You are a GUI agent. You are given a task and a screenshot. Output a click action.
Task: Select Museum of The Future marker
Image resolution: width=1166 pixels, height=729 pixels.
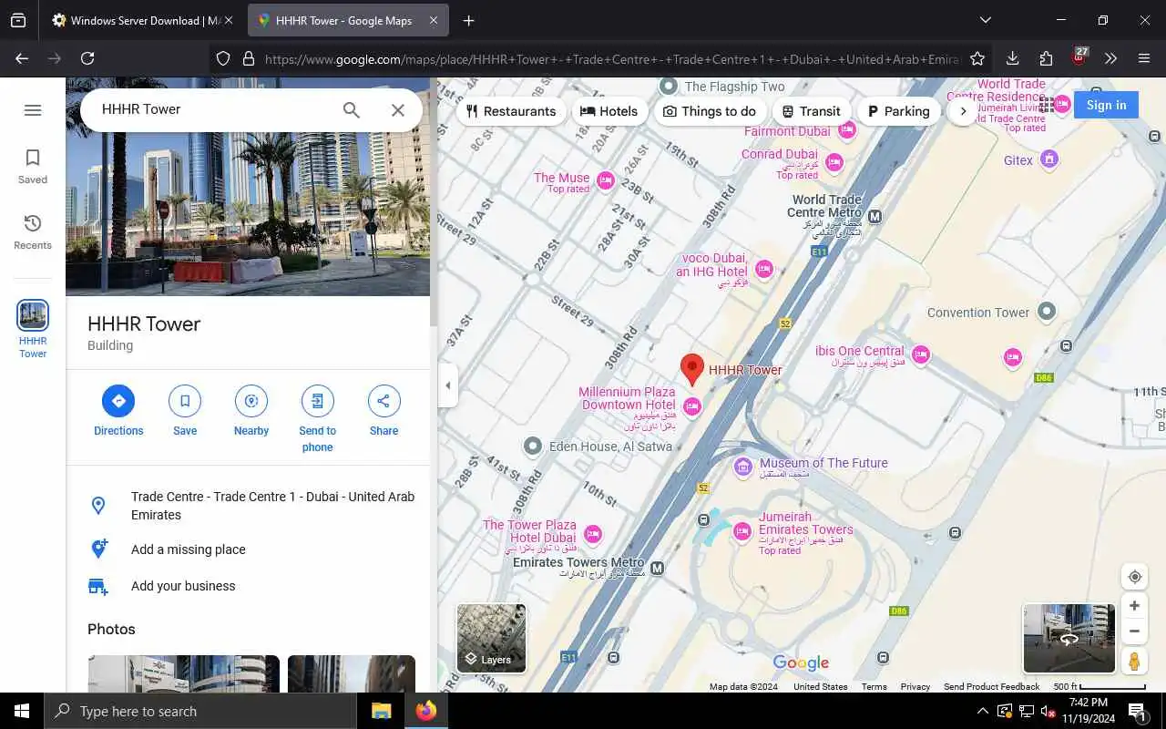[x=743, y=467]
